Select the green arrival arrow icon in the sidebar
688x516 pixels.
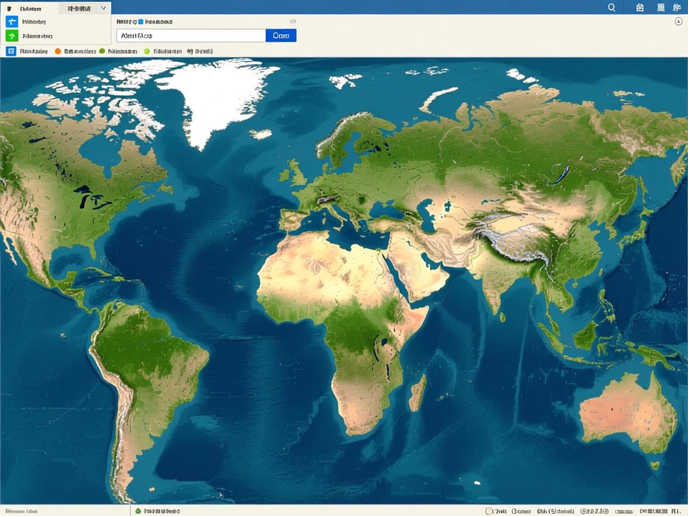coord(12,34)
